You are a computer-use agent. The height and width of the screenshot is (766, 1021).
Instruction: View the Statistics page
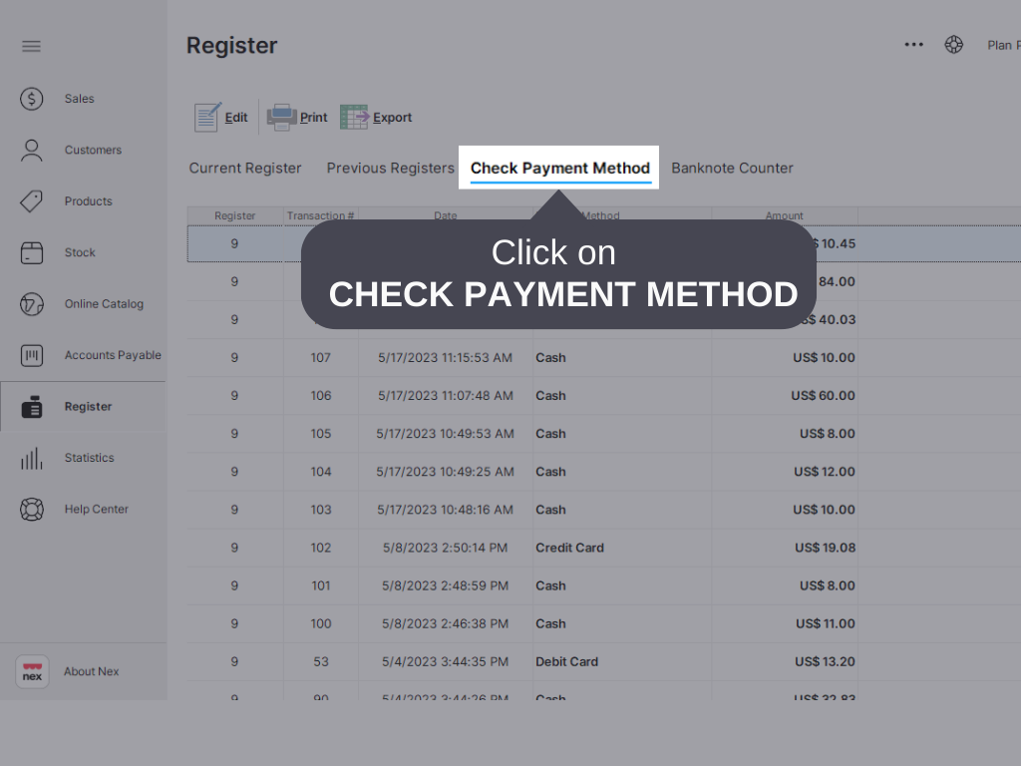pyautogui.click(x=89, y=458)
